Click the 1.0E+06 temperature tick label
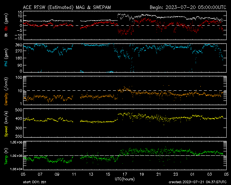The image size is (231, 185). pyautogui.click(x=17, y=142)
